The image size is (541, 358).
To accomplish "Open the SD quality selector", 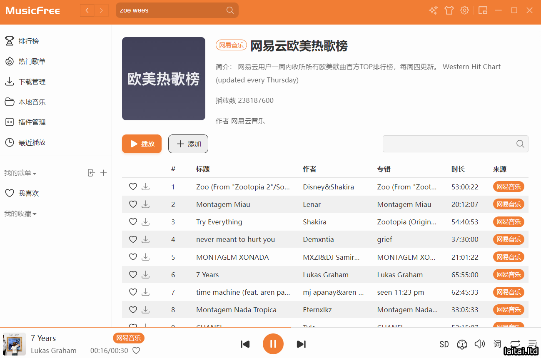I will (444, 344).
